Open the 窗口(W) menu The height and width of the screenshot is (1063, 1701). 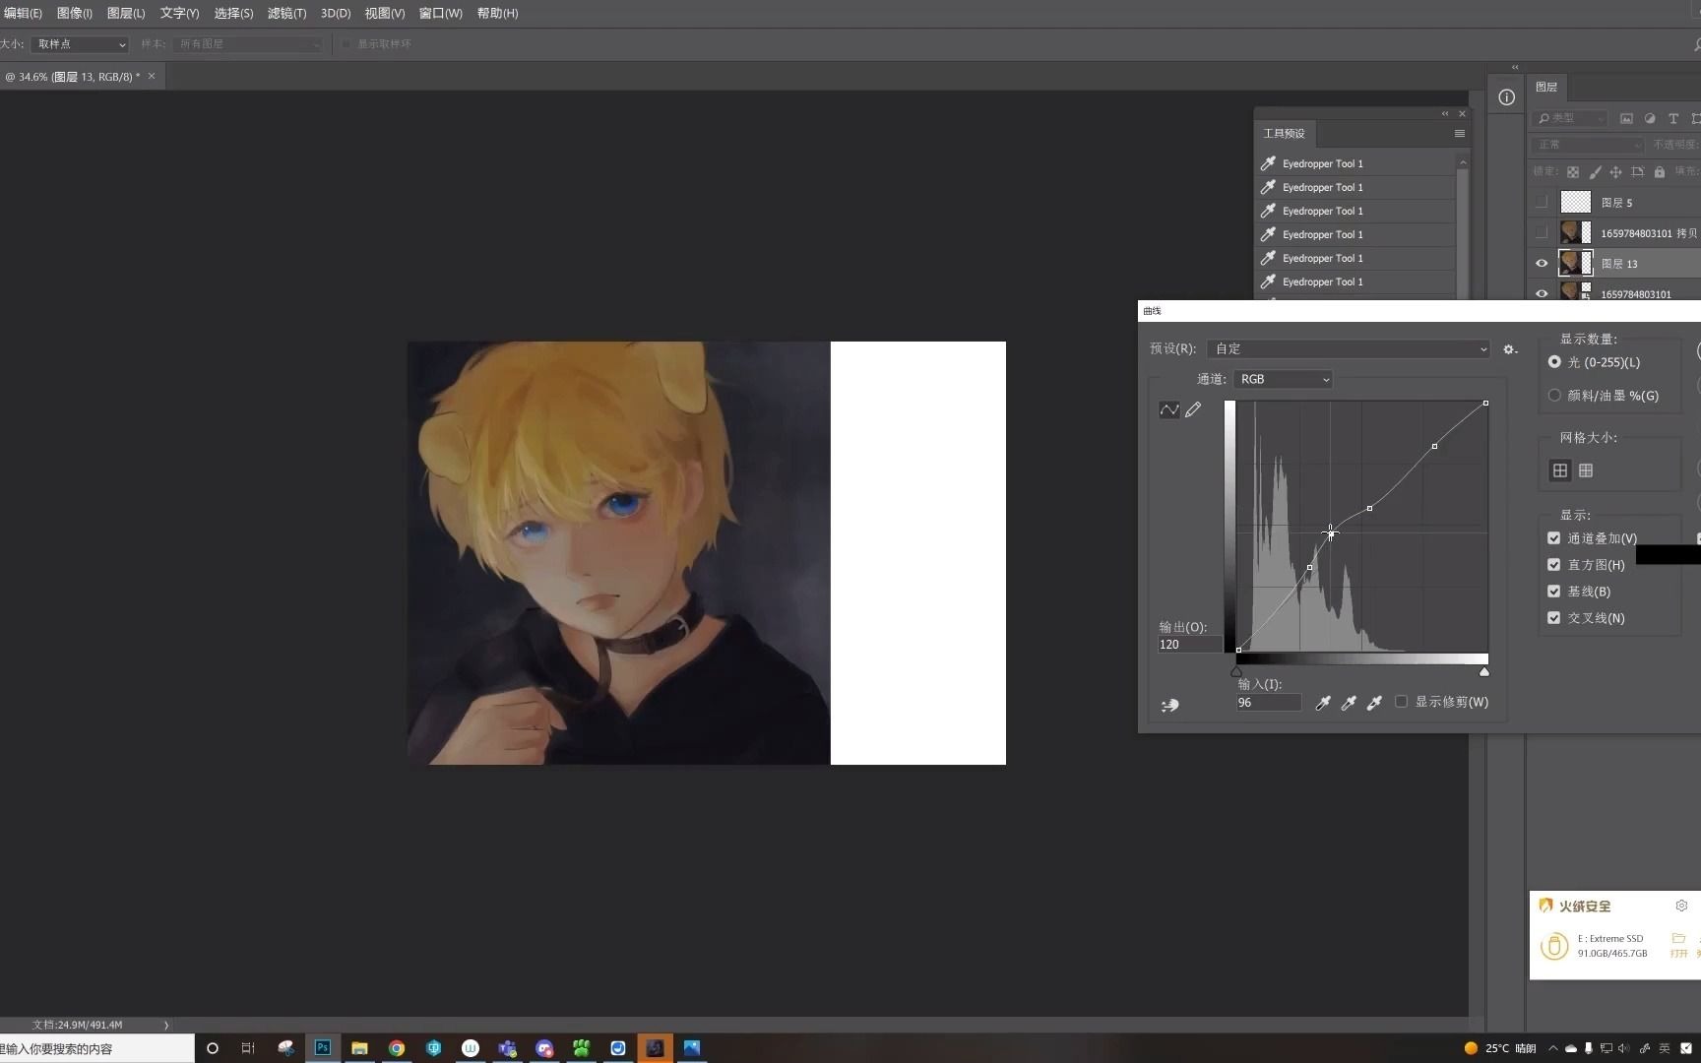tap(440, 13)
